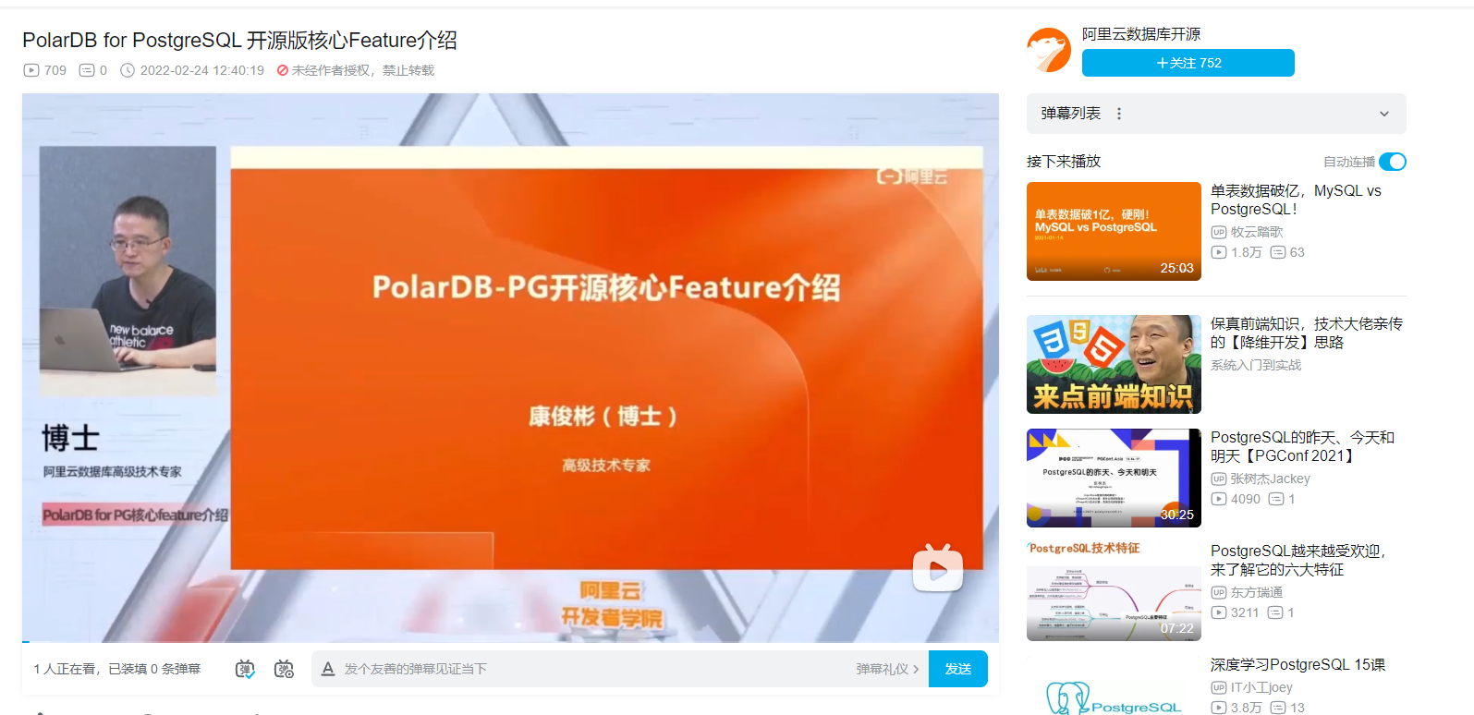Visit uploader 东方瑞通
This screenshot has width=1474, height=715.
coord(1257,592)
